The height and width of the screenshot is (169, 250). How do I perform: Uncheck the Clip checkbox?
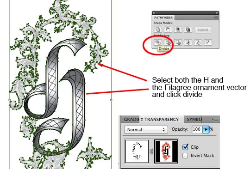point(185,147)
